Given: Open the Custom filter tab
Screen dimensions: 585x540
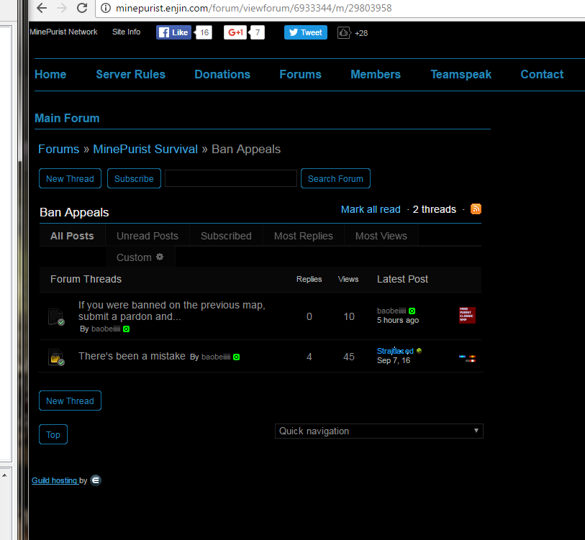Looking at the screenshot, I should click(140, 257).
